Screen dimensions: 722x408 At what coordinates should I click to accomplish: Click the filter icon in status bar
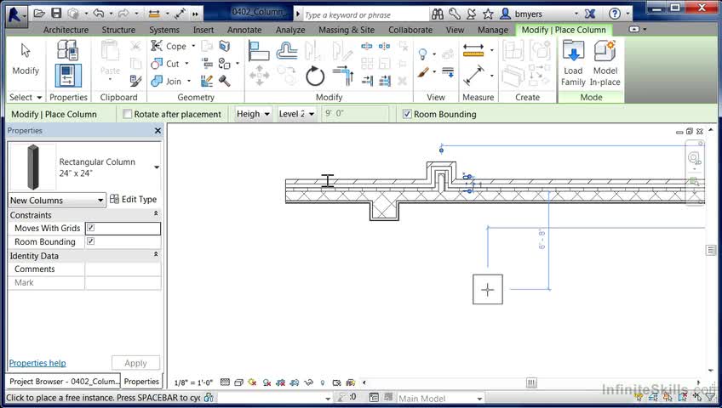point(711,397)
